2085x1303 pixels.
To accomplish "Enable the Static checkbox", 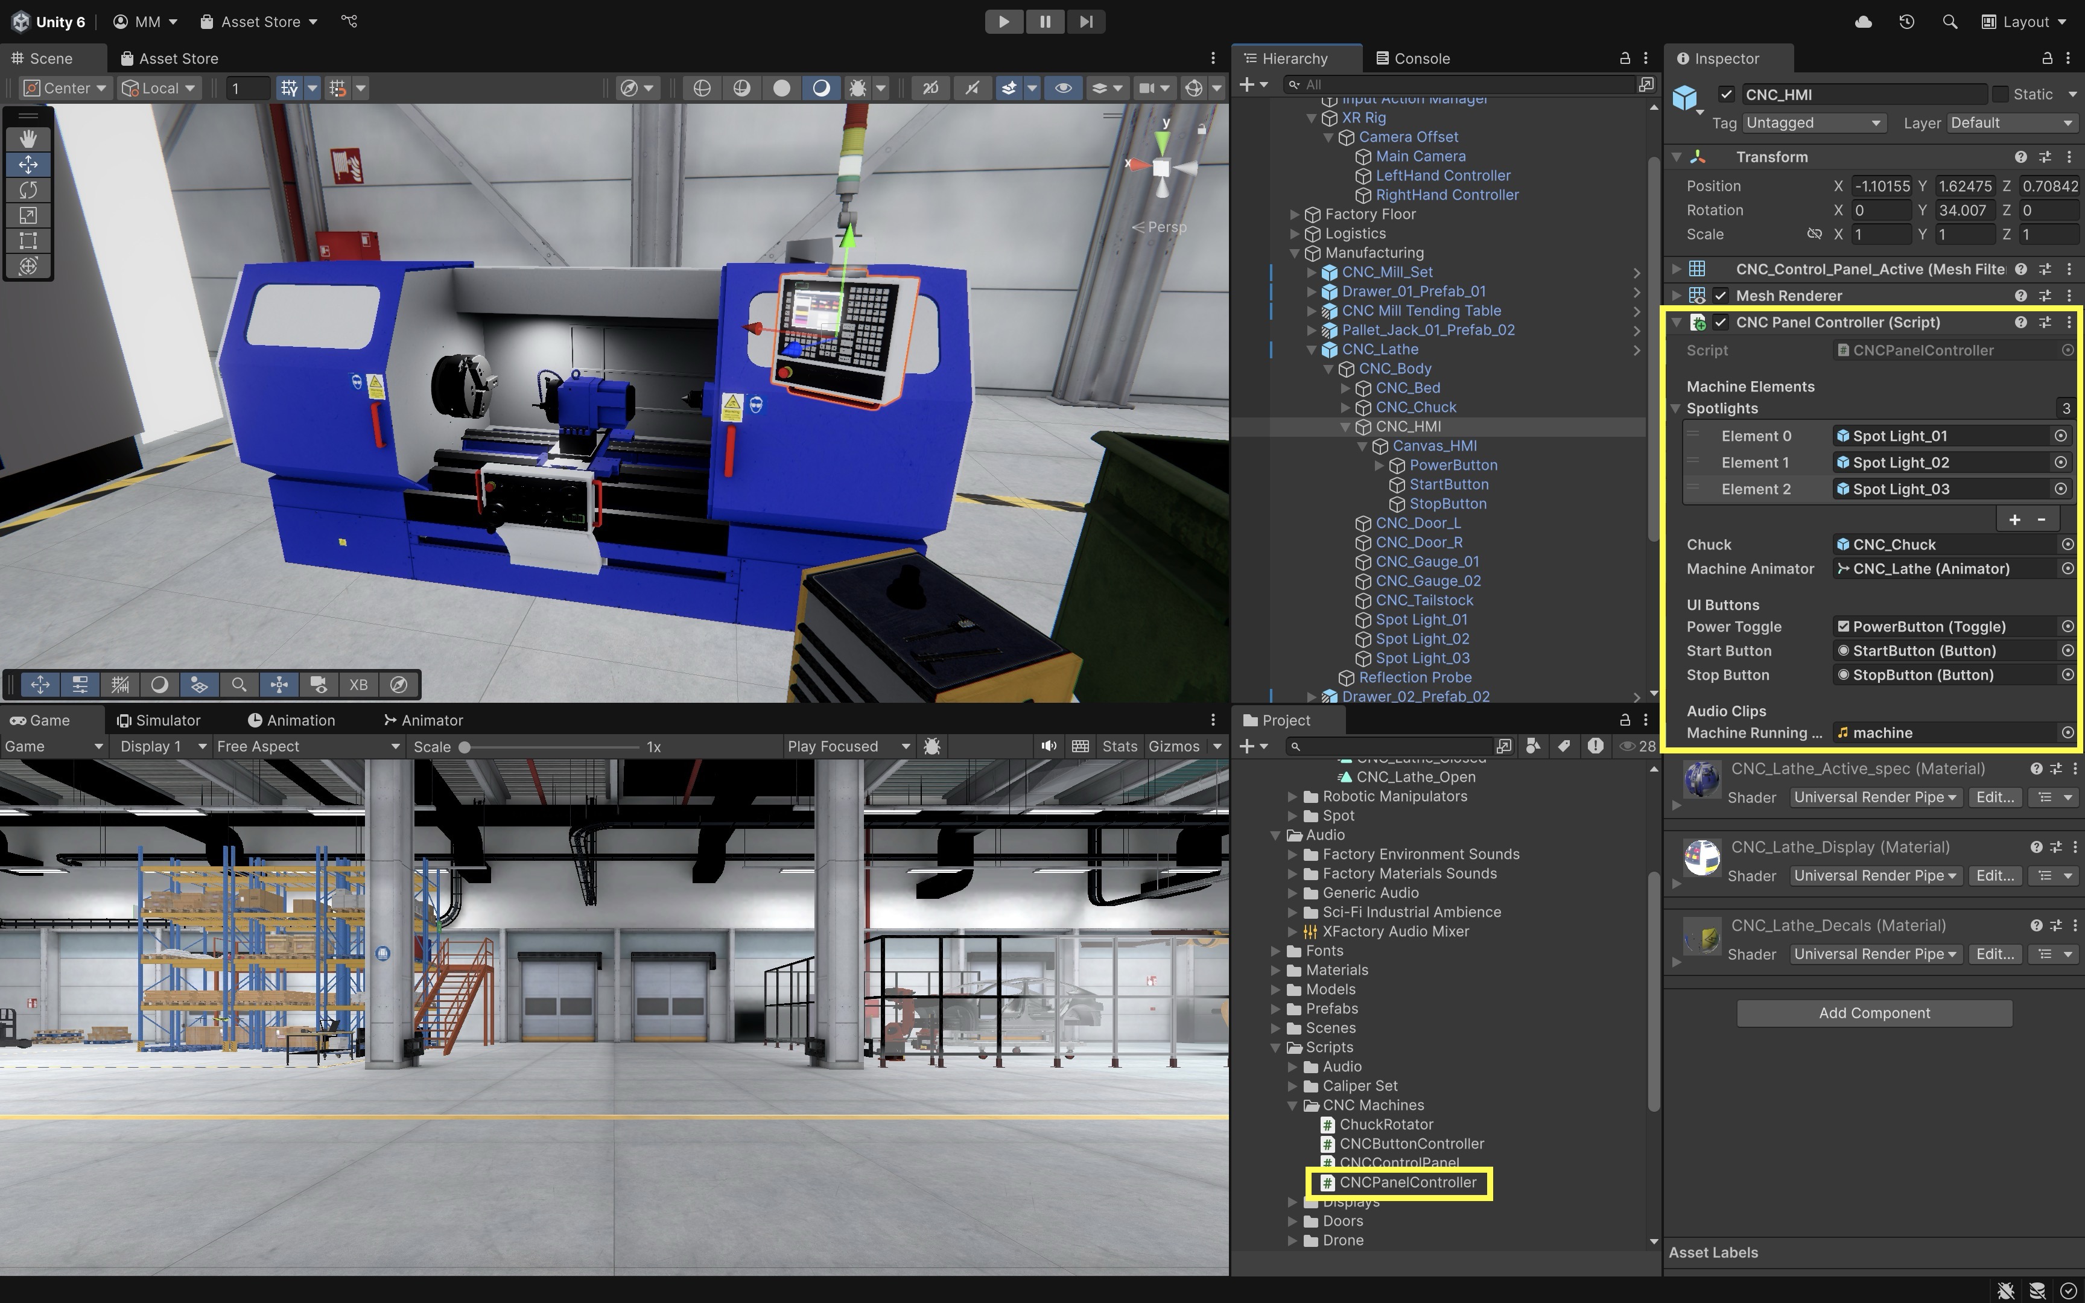I will point(2001,95).
